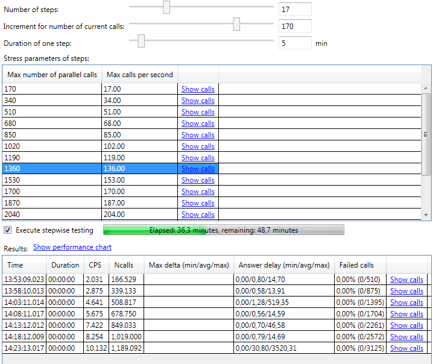Select the 0,00% (0/510) failed calls cell
The height and width of the screenshot is (364, 433).
tap(361, 280)
